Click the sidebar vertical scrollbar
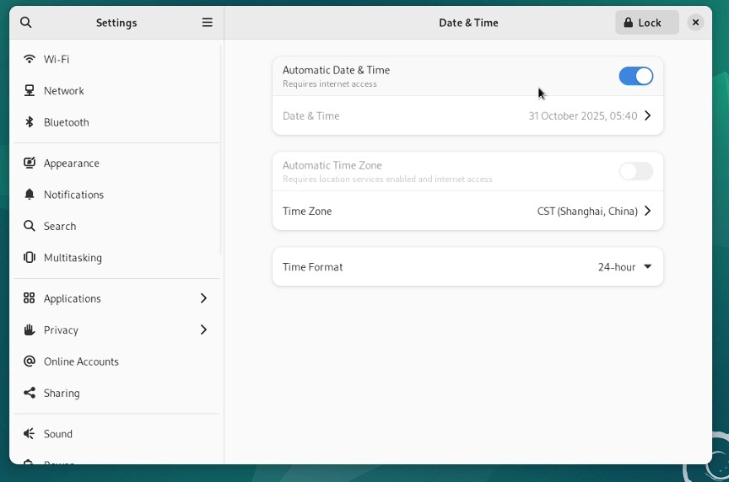 pos(221,152)
